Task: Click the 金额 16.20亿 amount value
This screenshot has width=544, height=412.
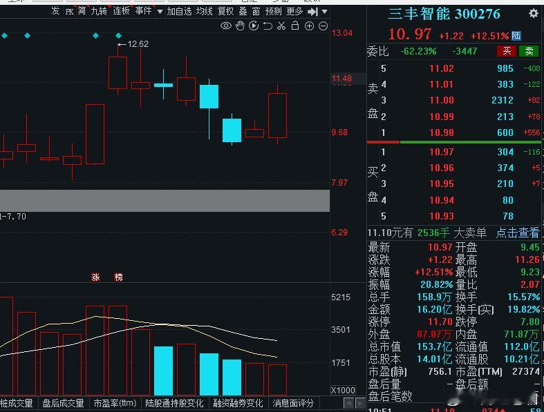Action: pos(434,309)
